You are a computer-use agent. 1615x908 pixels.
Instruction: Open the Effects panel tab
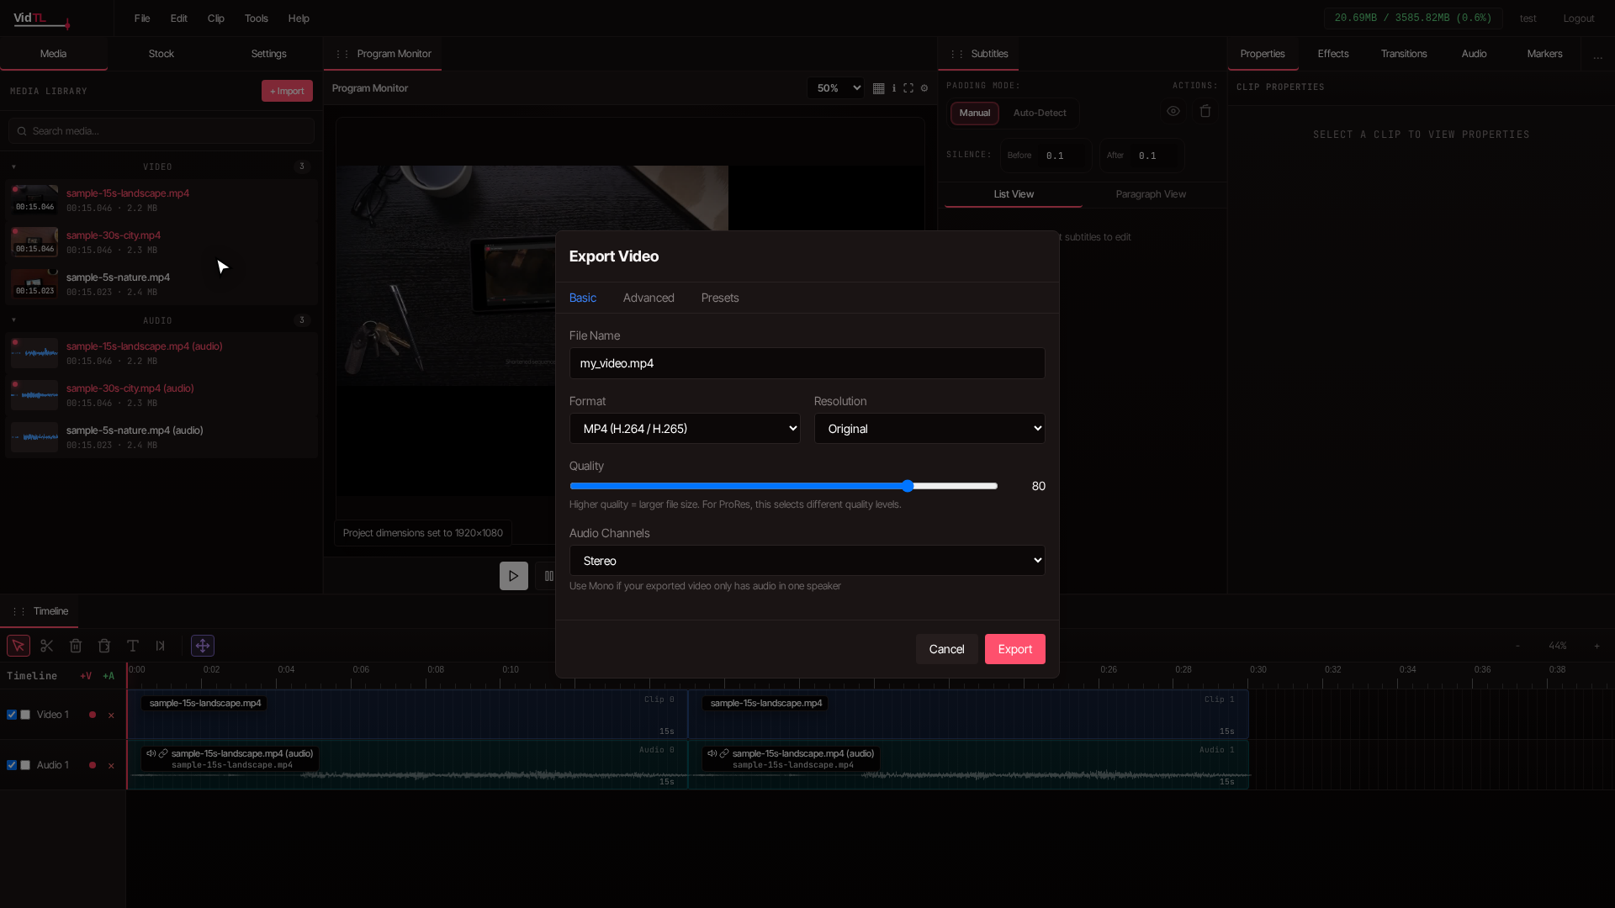point(1333,54)
